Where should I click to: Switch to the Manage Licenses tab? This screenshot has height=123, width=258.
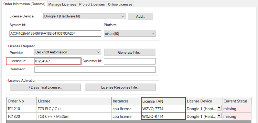pos(62,4)
